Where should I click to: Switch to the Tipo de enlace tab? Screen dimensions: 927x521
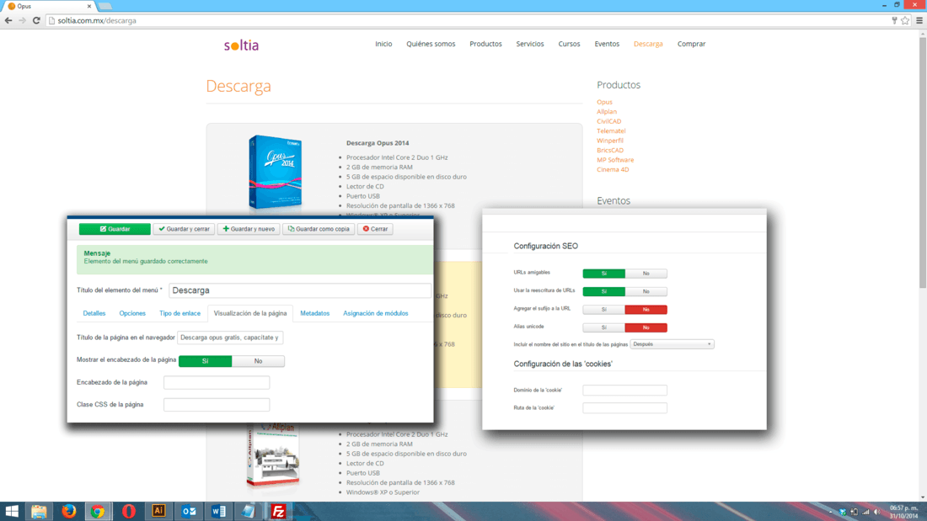180,314
